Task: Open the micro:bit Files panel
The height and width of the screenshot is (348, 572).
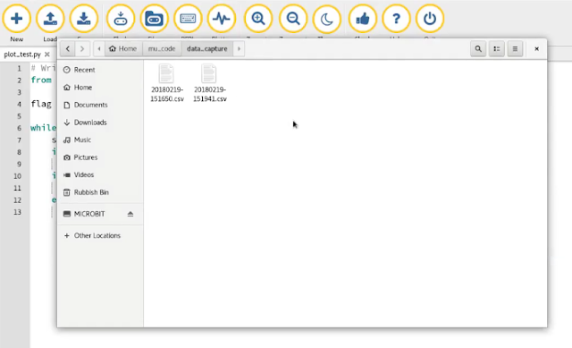Action: tap(155, 18)
